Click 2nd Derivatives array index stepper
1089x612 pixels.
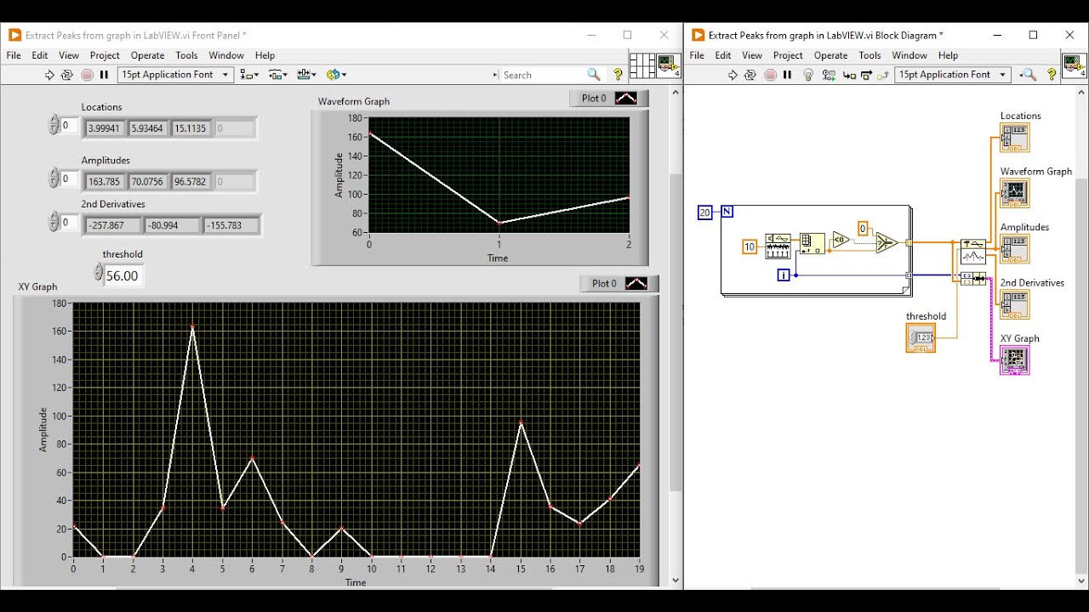pyautogui.click(x=54, y=222)
